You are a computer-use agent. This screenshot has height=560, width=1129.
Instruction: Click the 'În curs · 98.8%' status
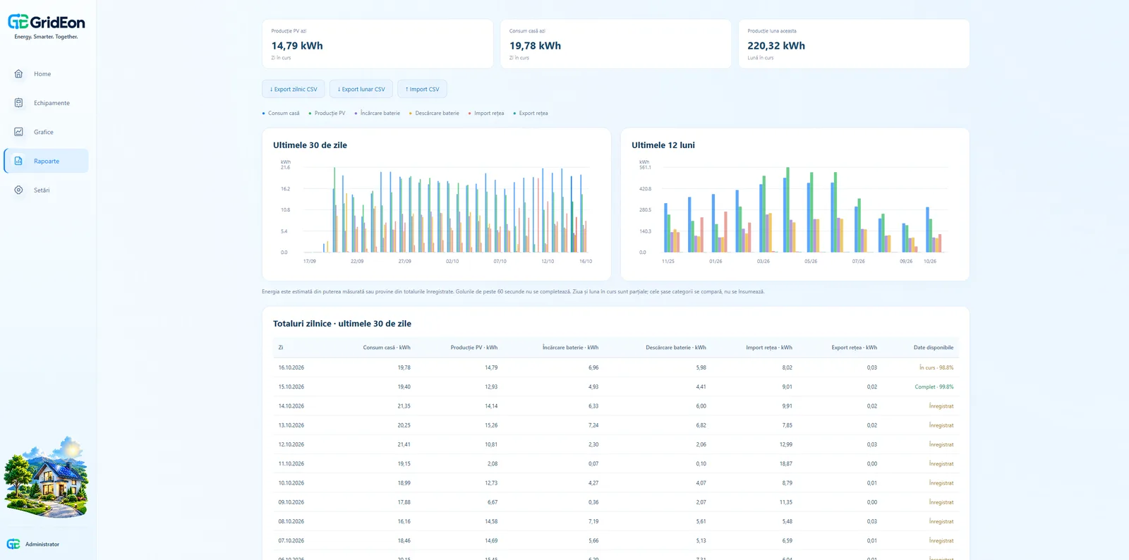point(936,367)
